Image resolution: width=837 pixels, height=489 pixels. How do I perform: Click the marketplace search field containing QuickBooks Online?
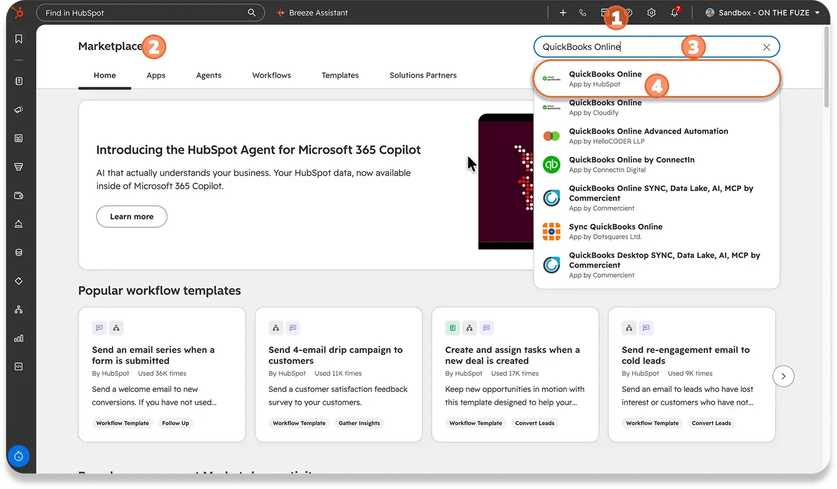tap(657, 47)
